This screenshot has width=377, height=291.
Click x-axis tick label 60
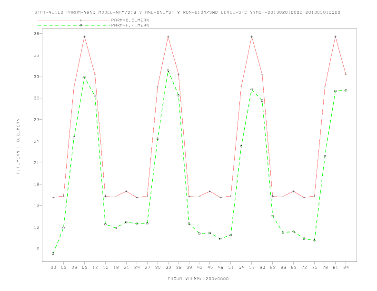point(262,267)
